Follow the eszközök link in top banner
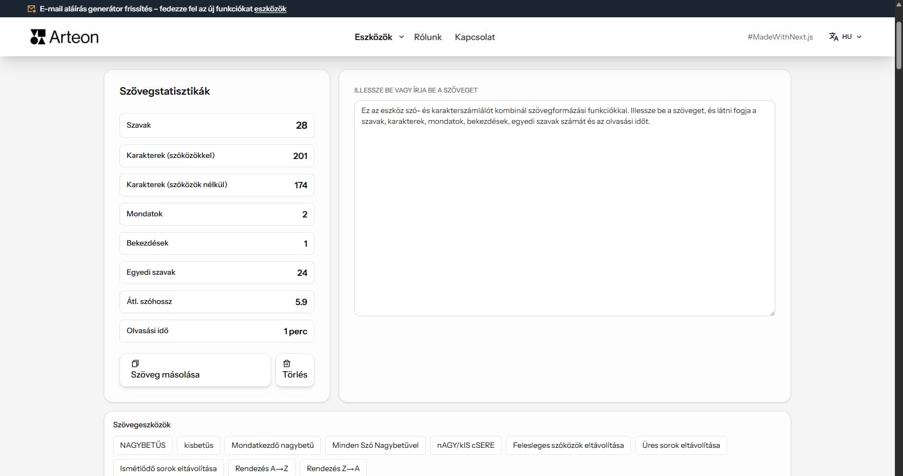 tap(270, 9)
